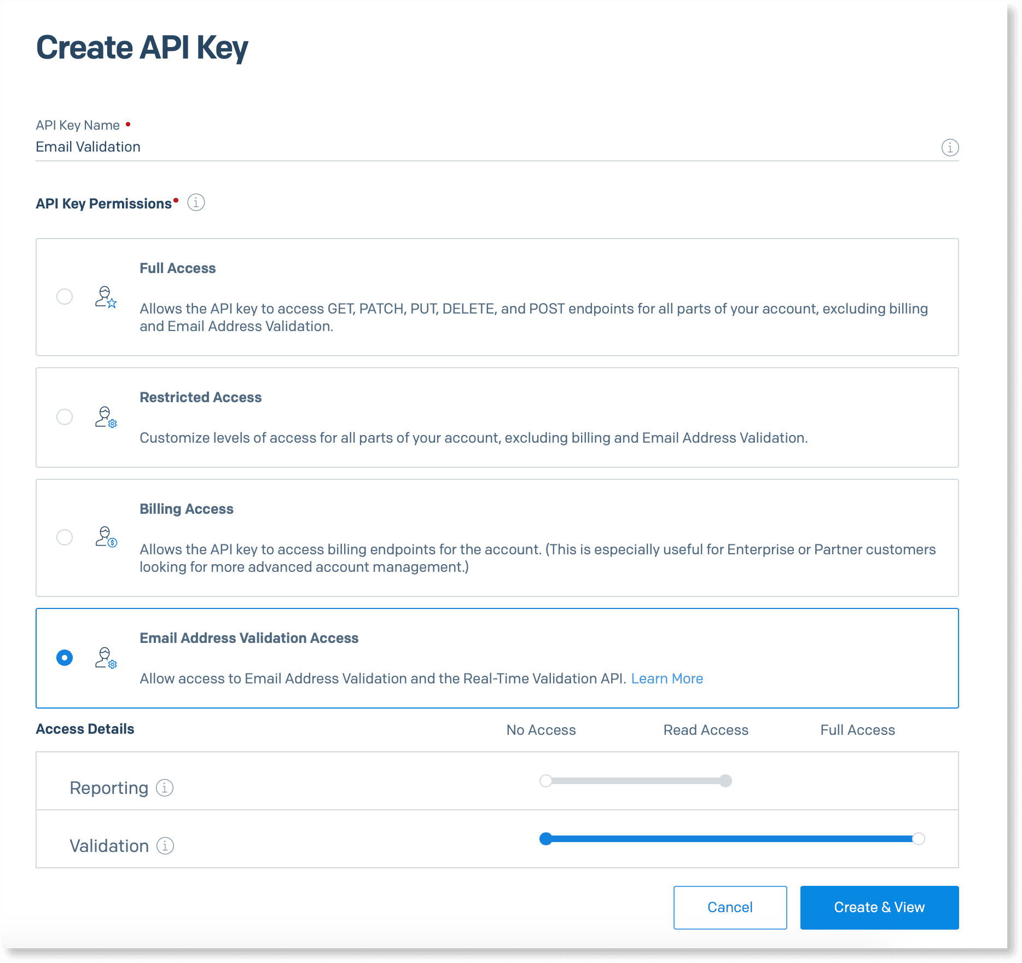Click the Restricted Access person-with-gear icon
1022x963 pixels.
[x=106, y=417]
